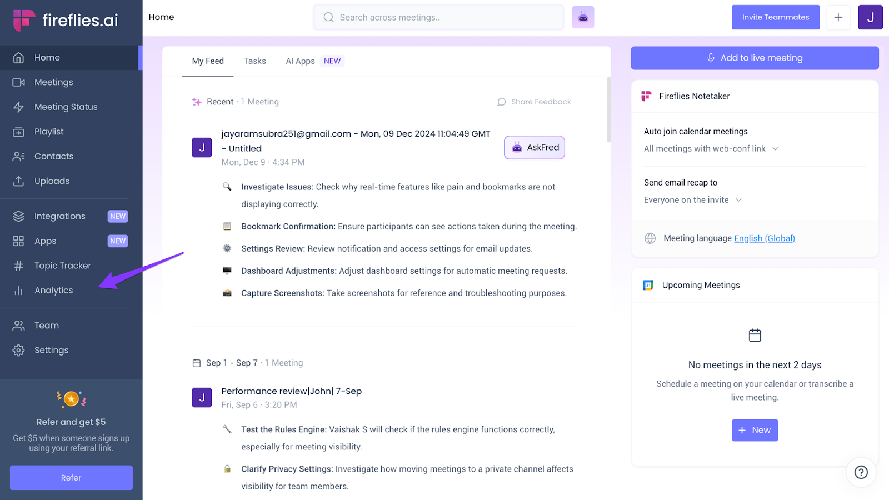
Task: Click the Fireflies Notetaker logo icon
Action: pyautogui.click(x=646, y=96)
